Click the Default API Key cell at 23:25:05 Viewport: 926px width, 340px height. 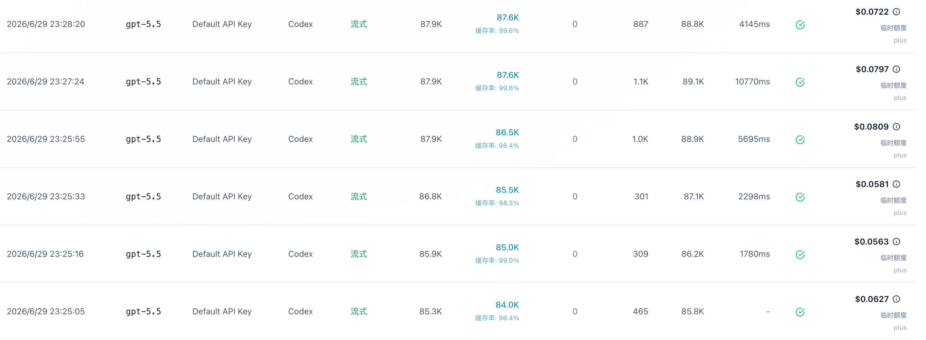click(x=222, y=311)
